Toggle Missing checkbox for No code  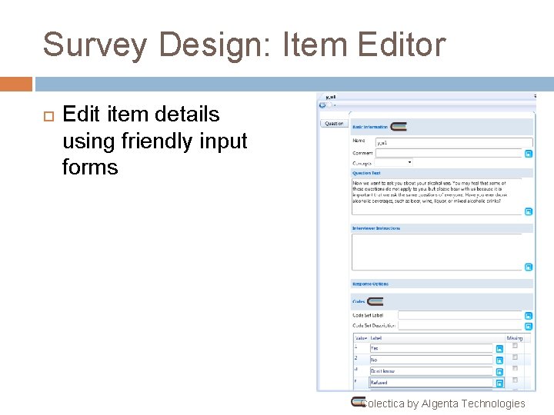(515, 357)
